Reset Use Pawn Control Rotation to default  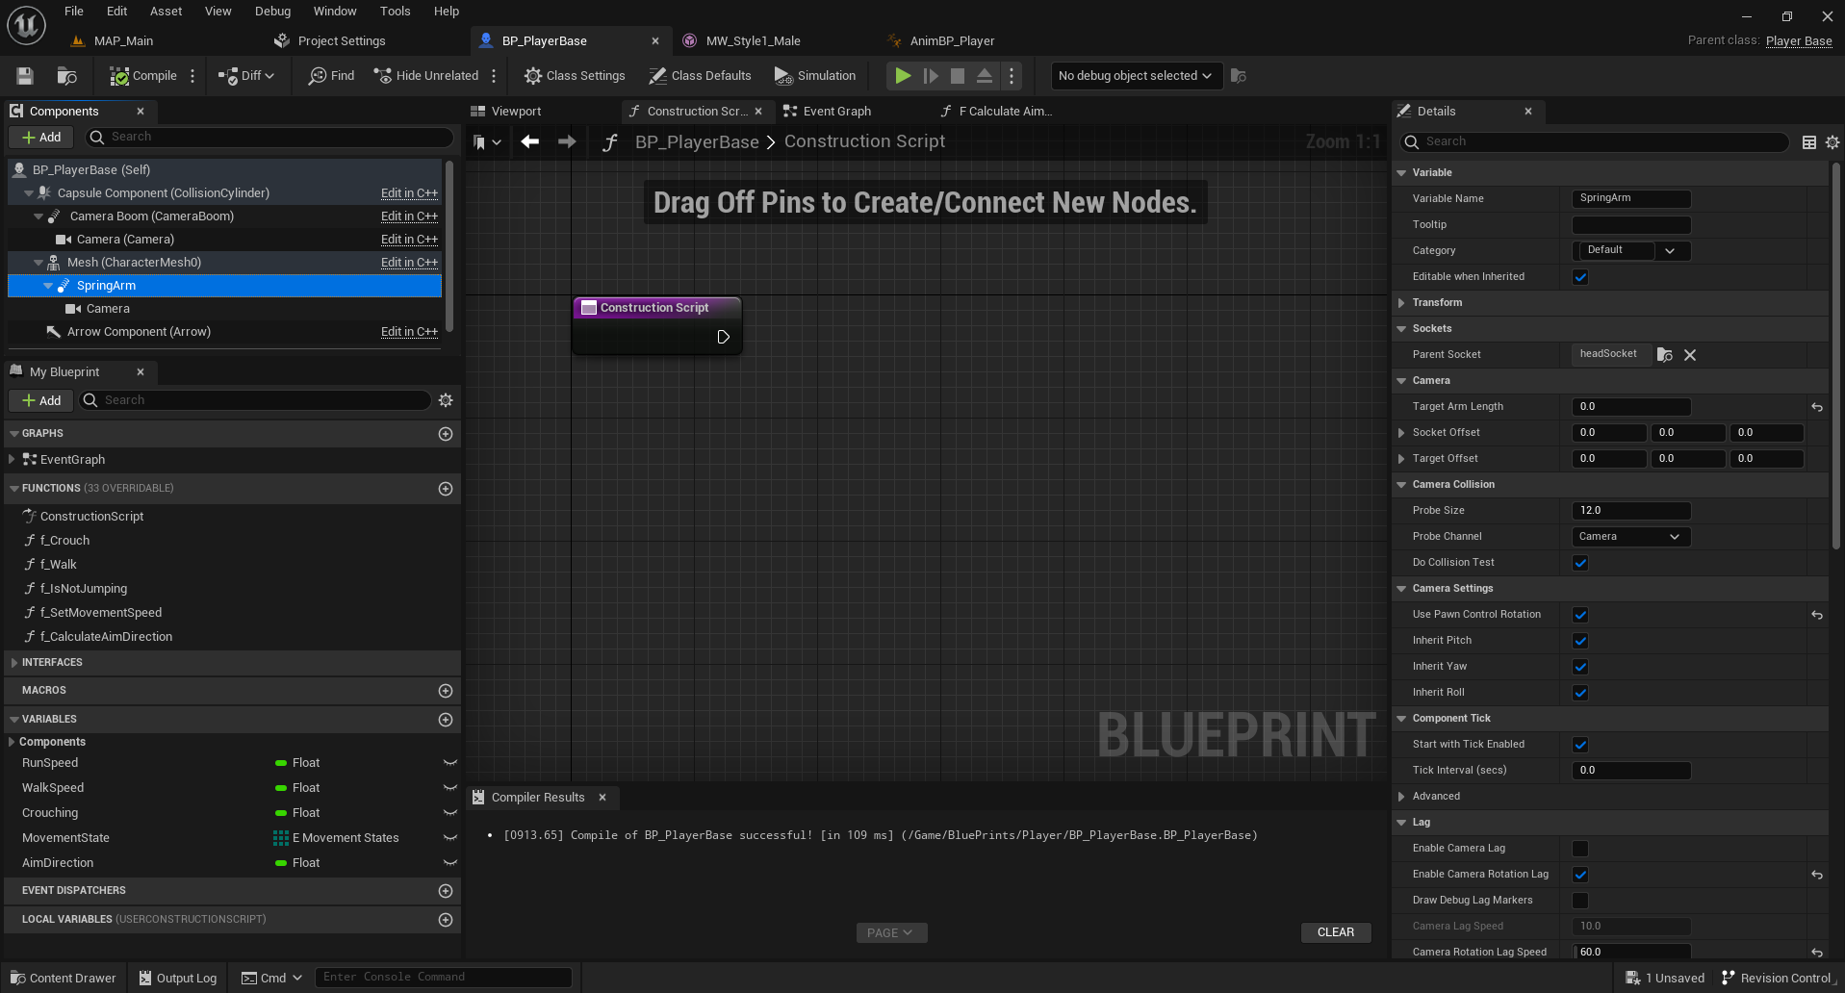[1817, 615]
